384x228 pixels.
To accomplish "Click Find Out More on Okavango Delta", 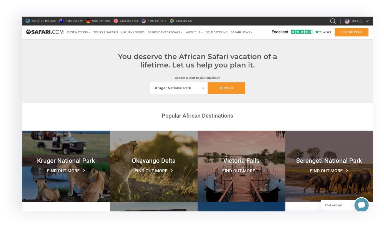I will click(x=153, y=171).
